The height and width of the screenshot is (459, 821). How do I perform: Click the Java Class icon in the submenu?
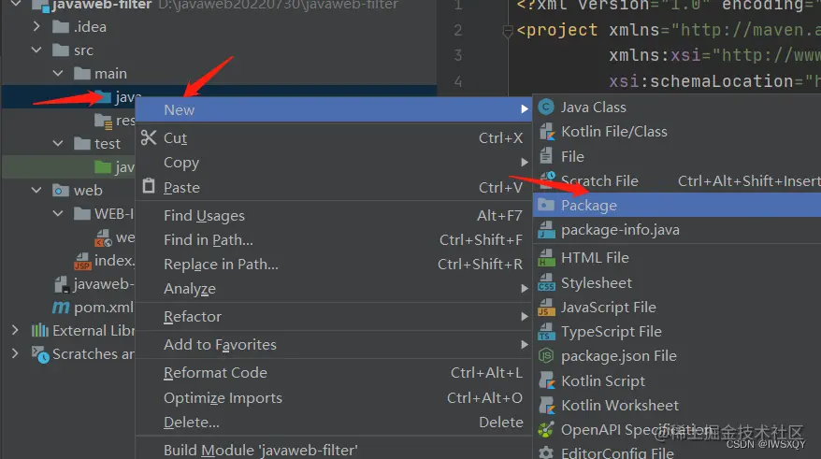(x=546, y=108)
